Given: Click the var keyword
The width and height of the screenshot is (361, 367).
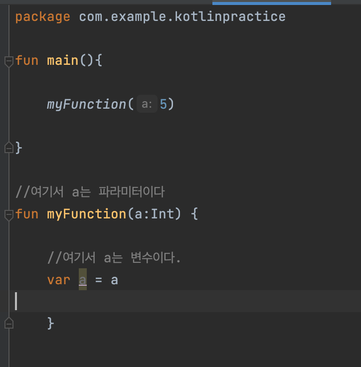Looking at the screenshot, I should click(58, 280).
